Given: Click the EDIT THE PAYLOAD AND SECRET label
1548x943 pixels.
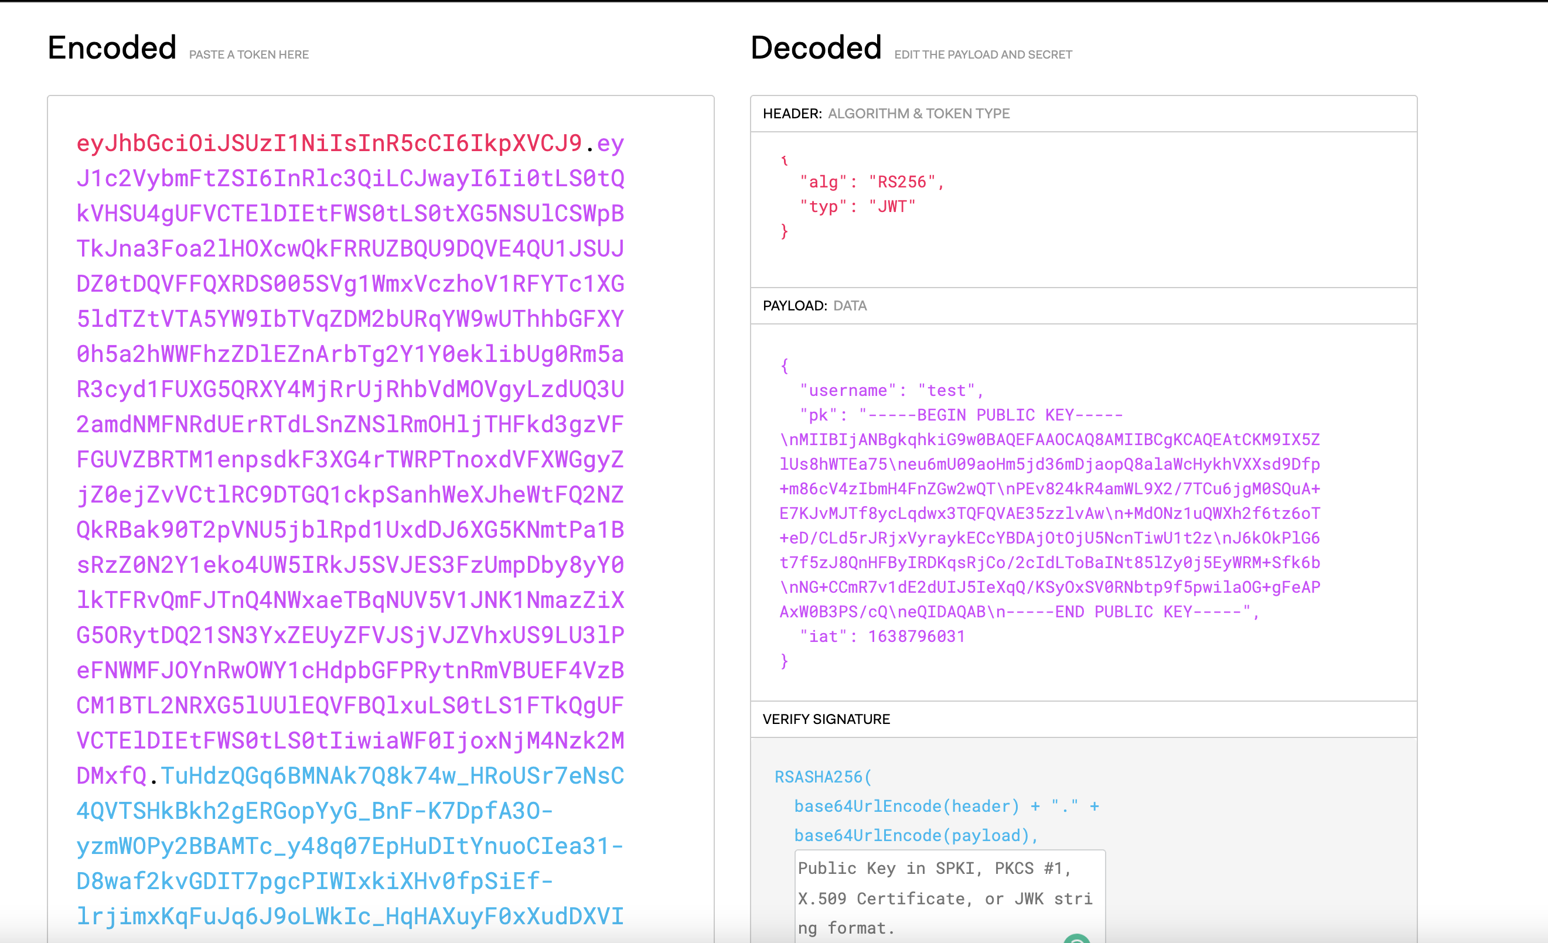Looking at the screenshot, I should (984, 54).
